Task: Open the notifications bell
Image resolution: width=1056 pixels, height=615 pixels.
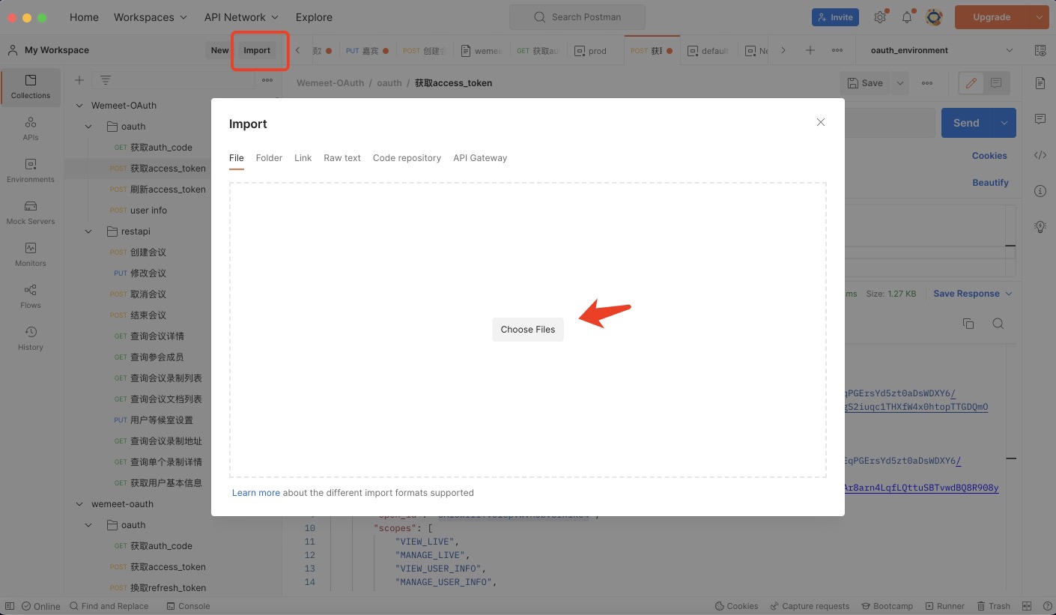Action: (907, 17)
